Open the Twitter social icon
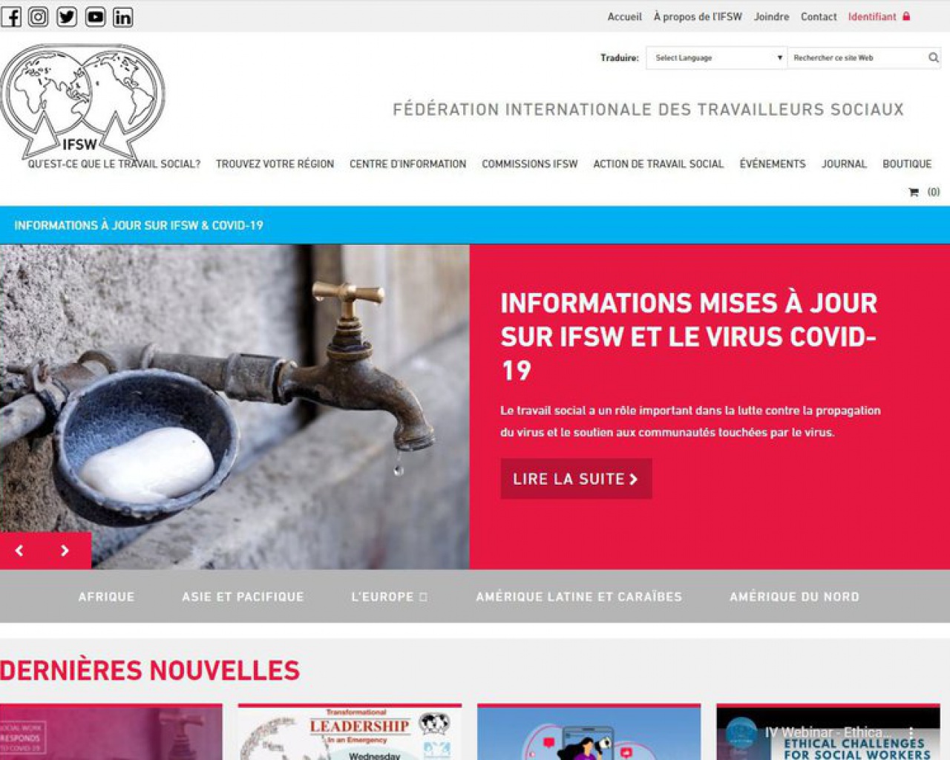Screen dimensions: 950x760 [67, 16]
